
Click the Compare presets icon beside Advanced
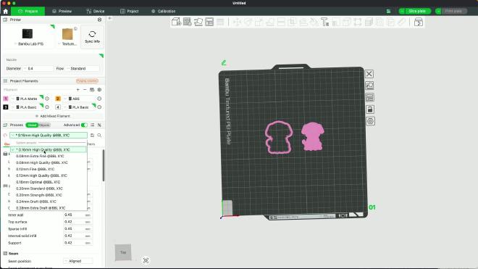[99, 125]
